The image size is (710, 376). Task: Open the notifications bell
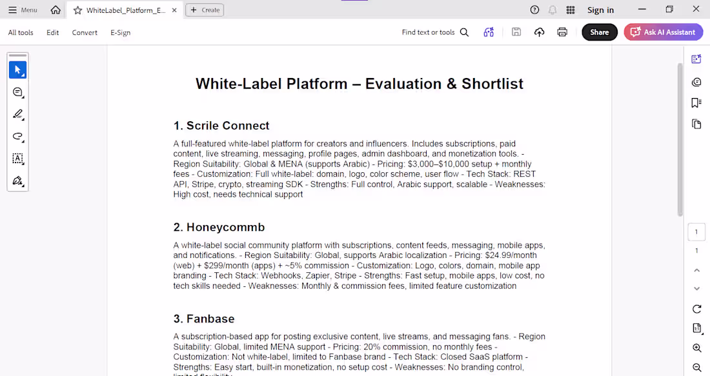553,10
